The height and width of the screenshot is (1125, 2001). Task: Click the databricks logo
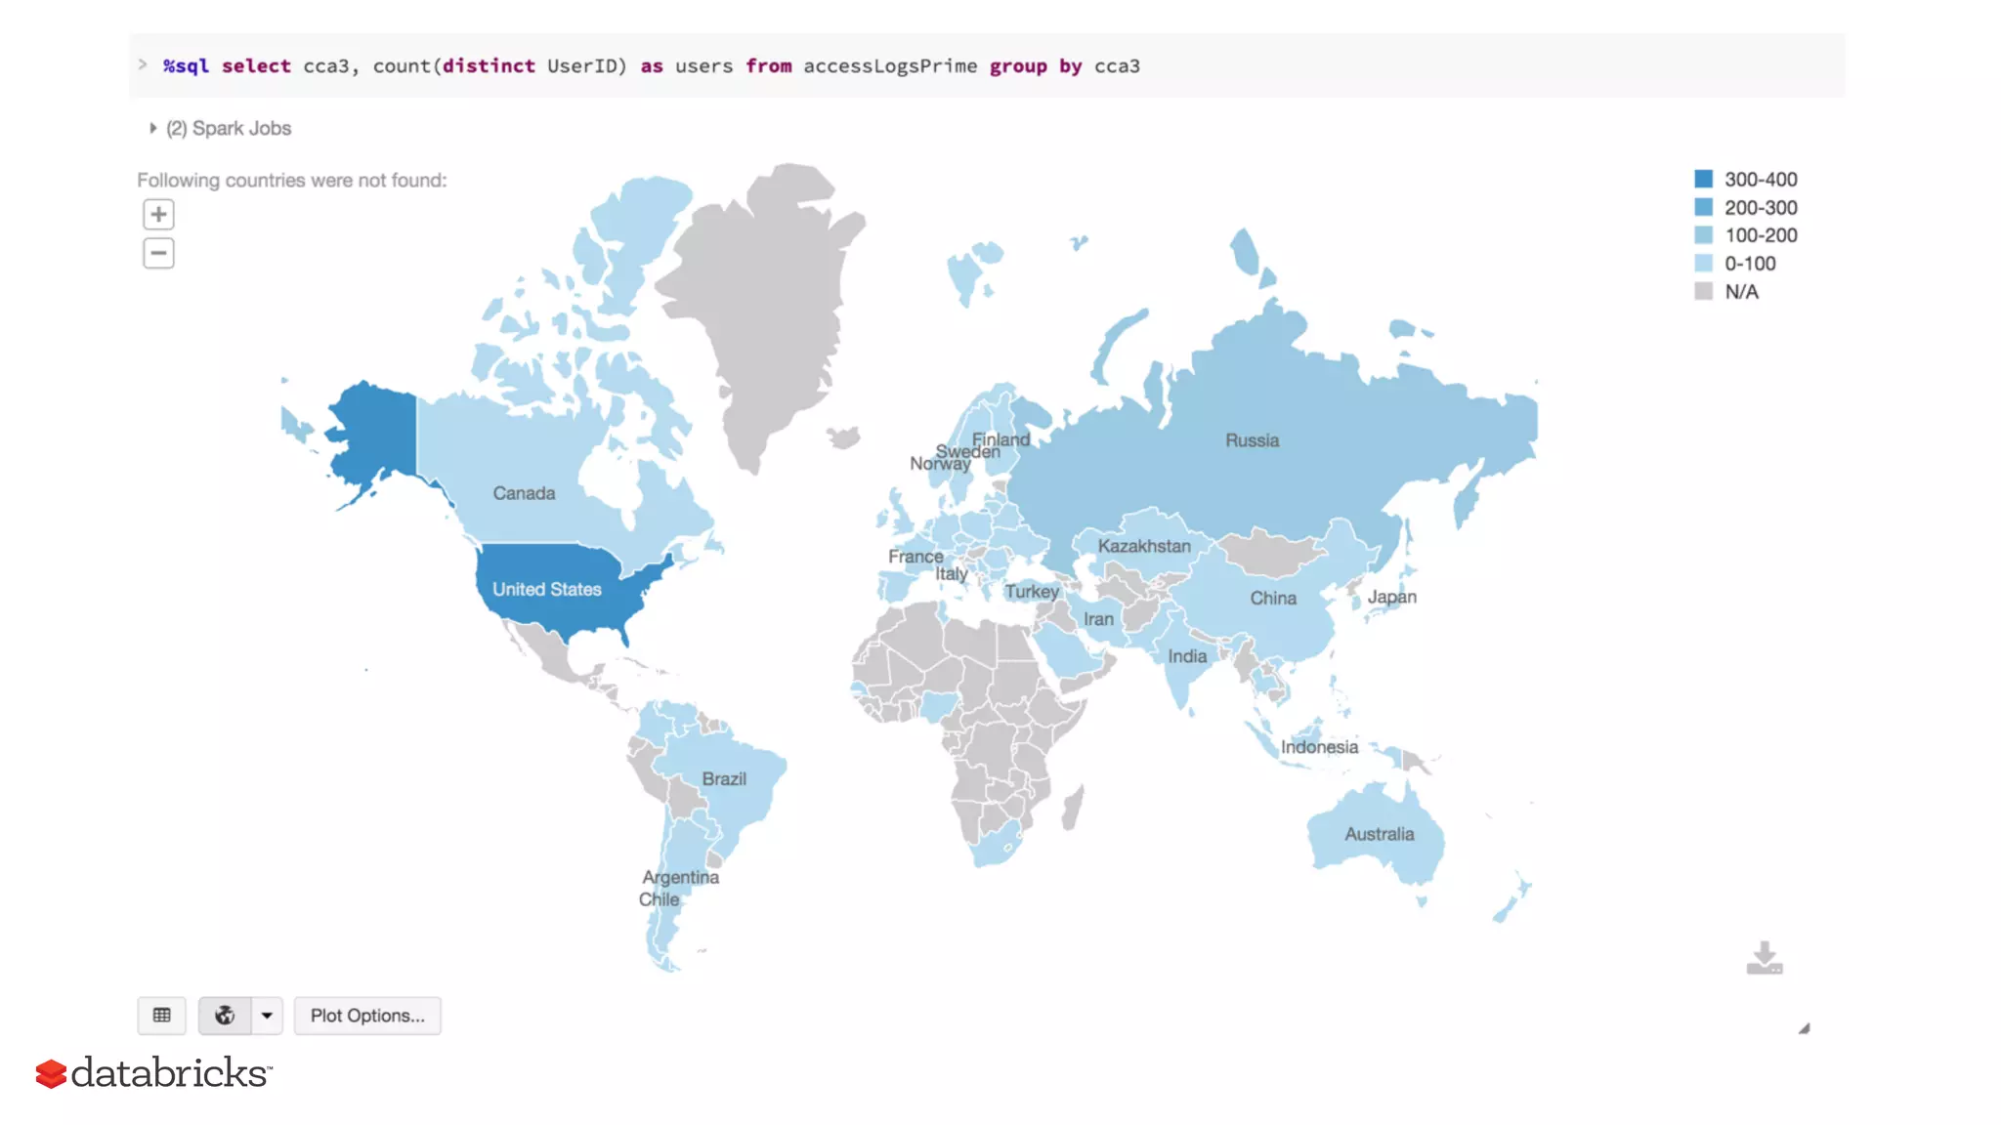pyautogui.click(x=153, y=1072)
